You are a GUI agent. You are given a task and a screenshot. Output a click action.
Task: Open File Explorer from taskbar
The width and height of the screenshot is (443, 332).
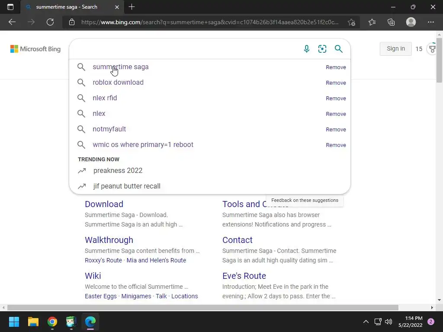(33, 322)
